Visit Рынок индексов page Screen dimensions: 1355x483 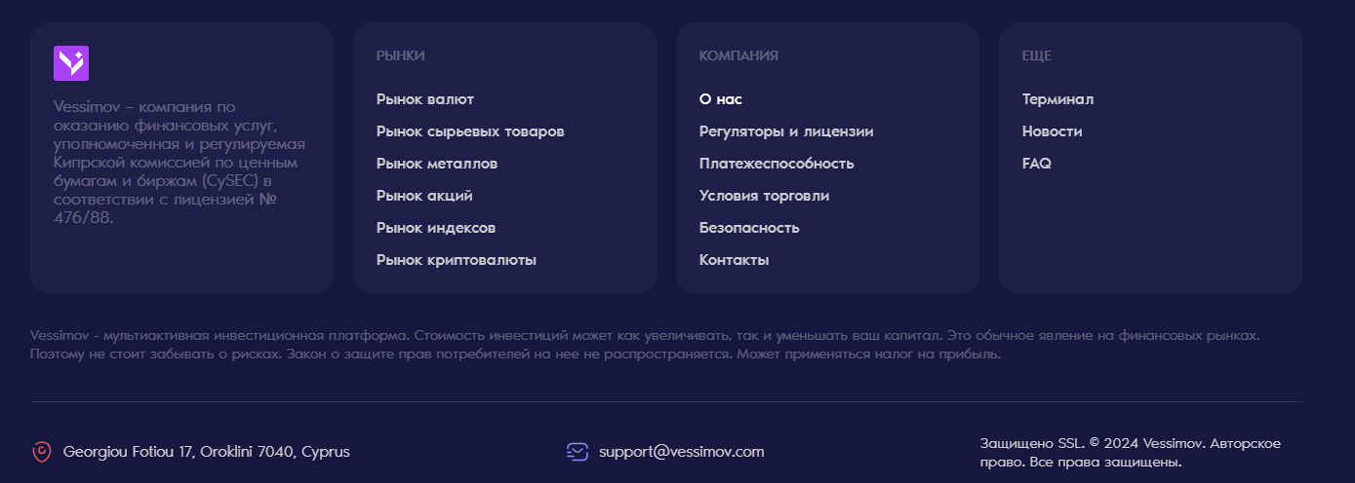436,228
